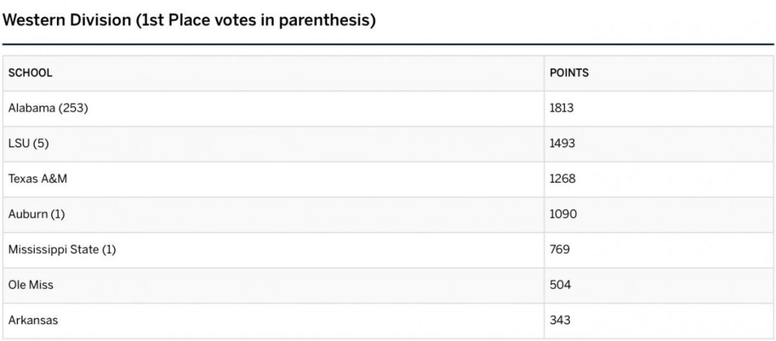Select the 343 points cell
The image size is (776, 341).
(x=659, y=321)
